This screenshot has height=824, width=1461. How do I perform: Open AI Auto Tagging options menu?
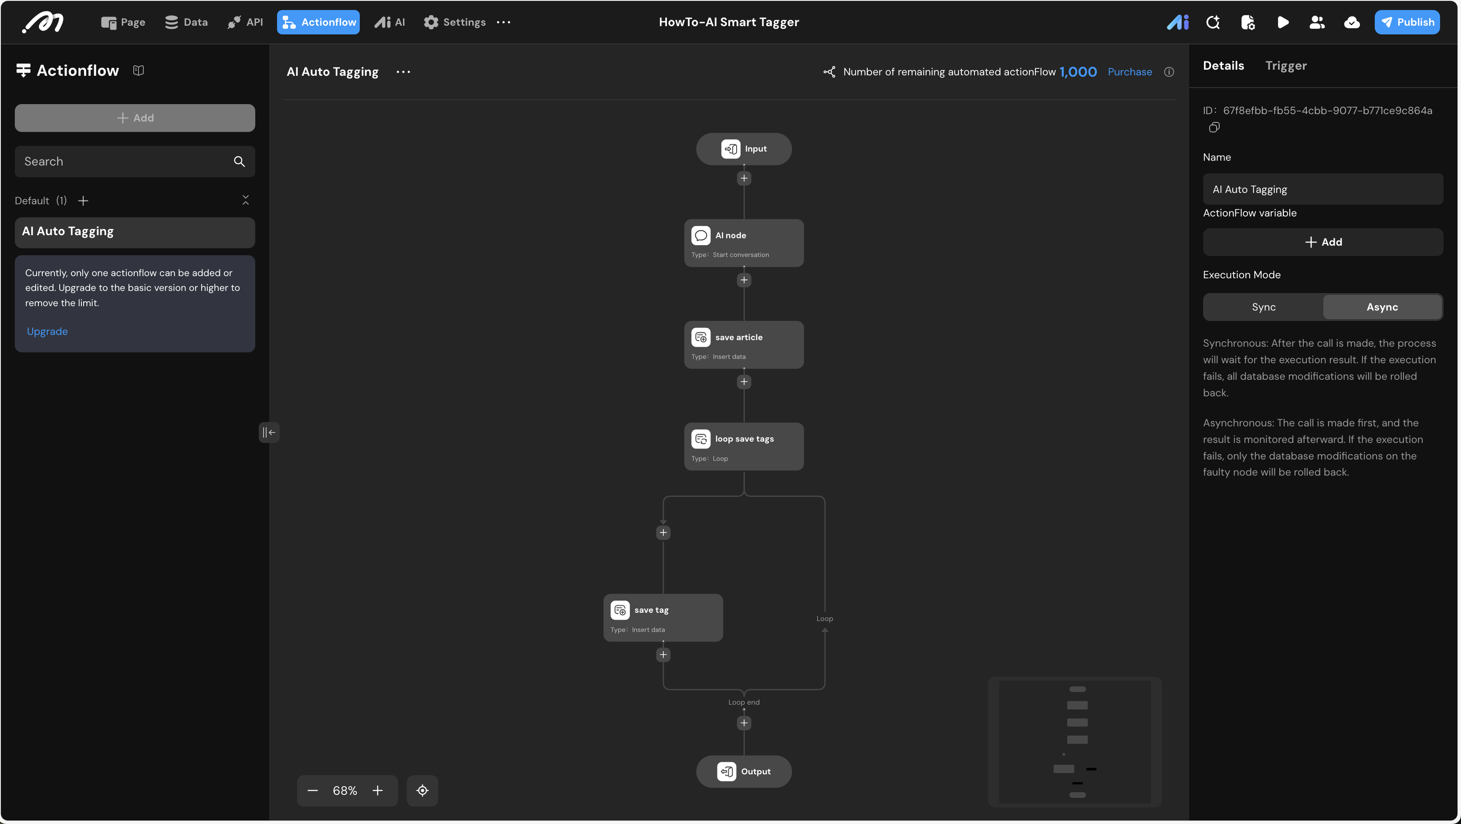tap(403, 72)
